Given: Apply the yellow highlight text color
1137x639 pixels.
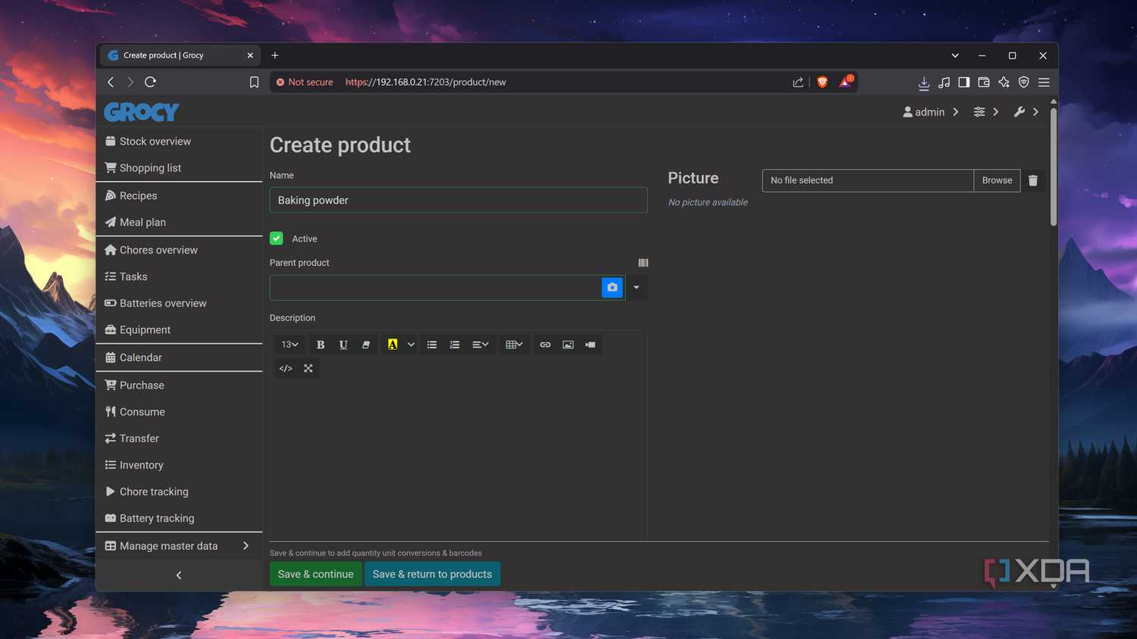Looking at the screenshot, I should tap(393, 344).
